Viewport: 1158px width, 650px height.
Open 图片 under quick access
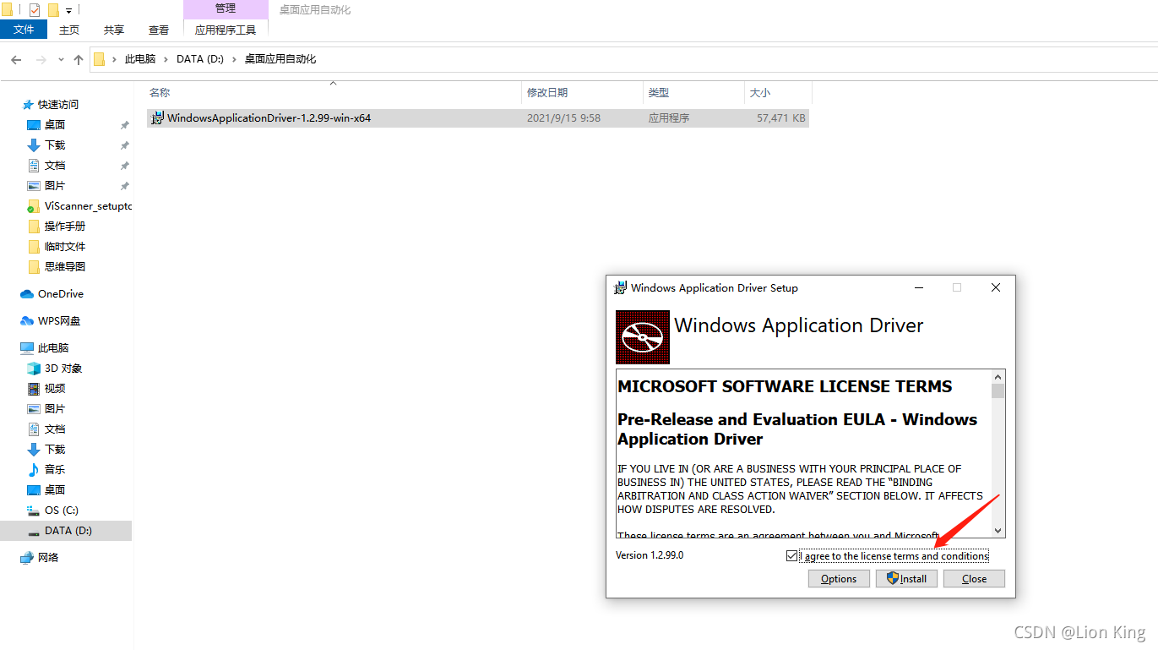pyautogui.click(x=55, y=186)
